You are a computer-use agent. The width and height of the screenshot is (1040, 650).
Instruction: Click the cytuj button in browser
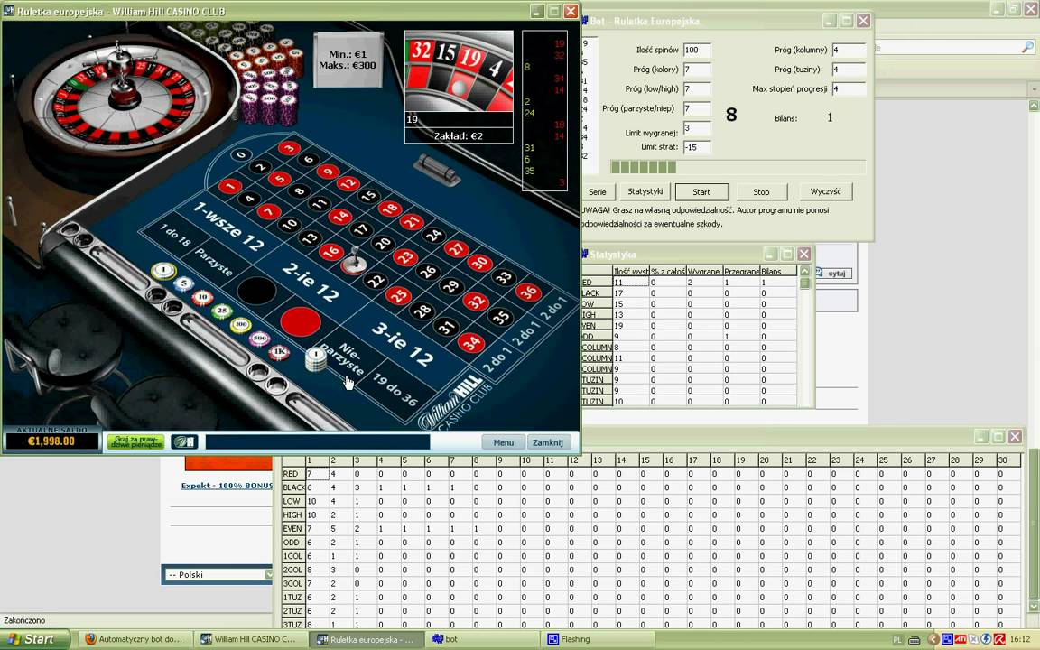(x=833, y=273)
